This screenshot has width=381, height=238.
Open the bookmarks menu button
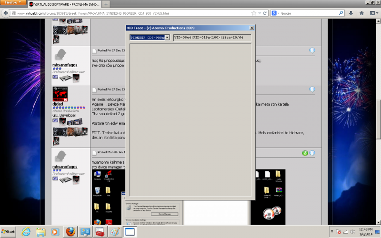[x=374, y=13]
